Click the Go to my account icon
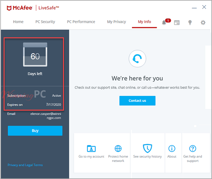This screenshot has width=212, height=179. pos(91,149)
